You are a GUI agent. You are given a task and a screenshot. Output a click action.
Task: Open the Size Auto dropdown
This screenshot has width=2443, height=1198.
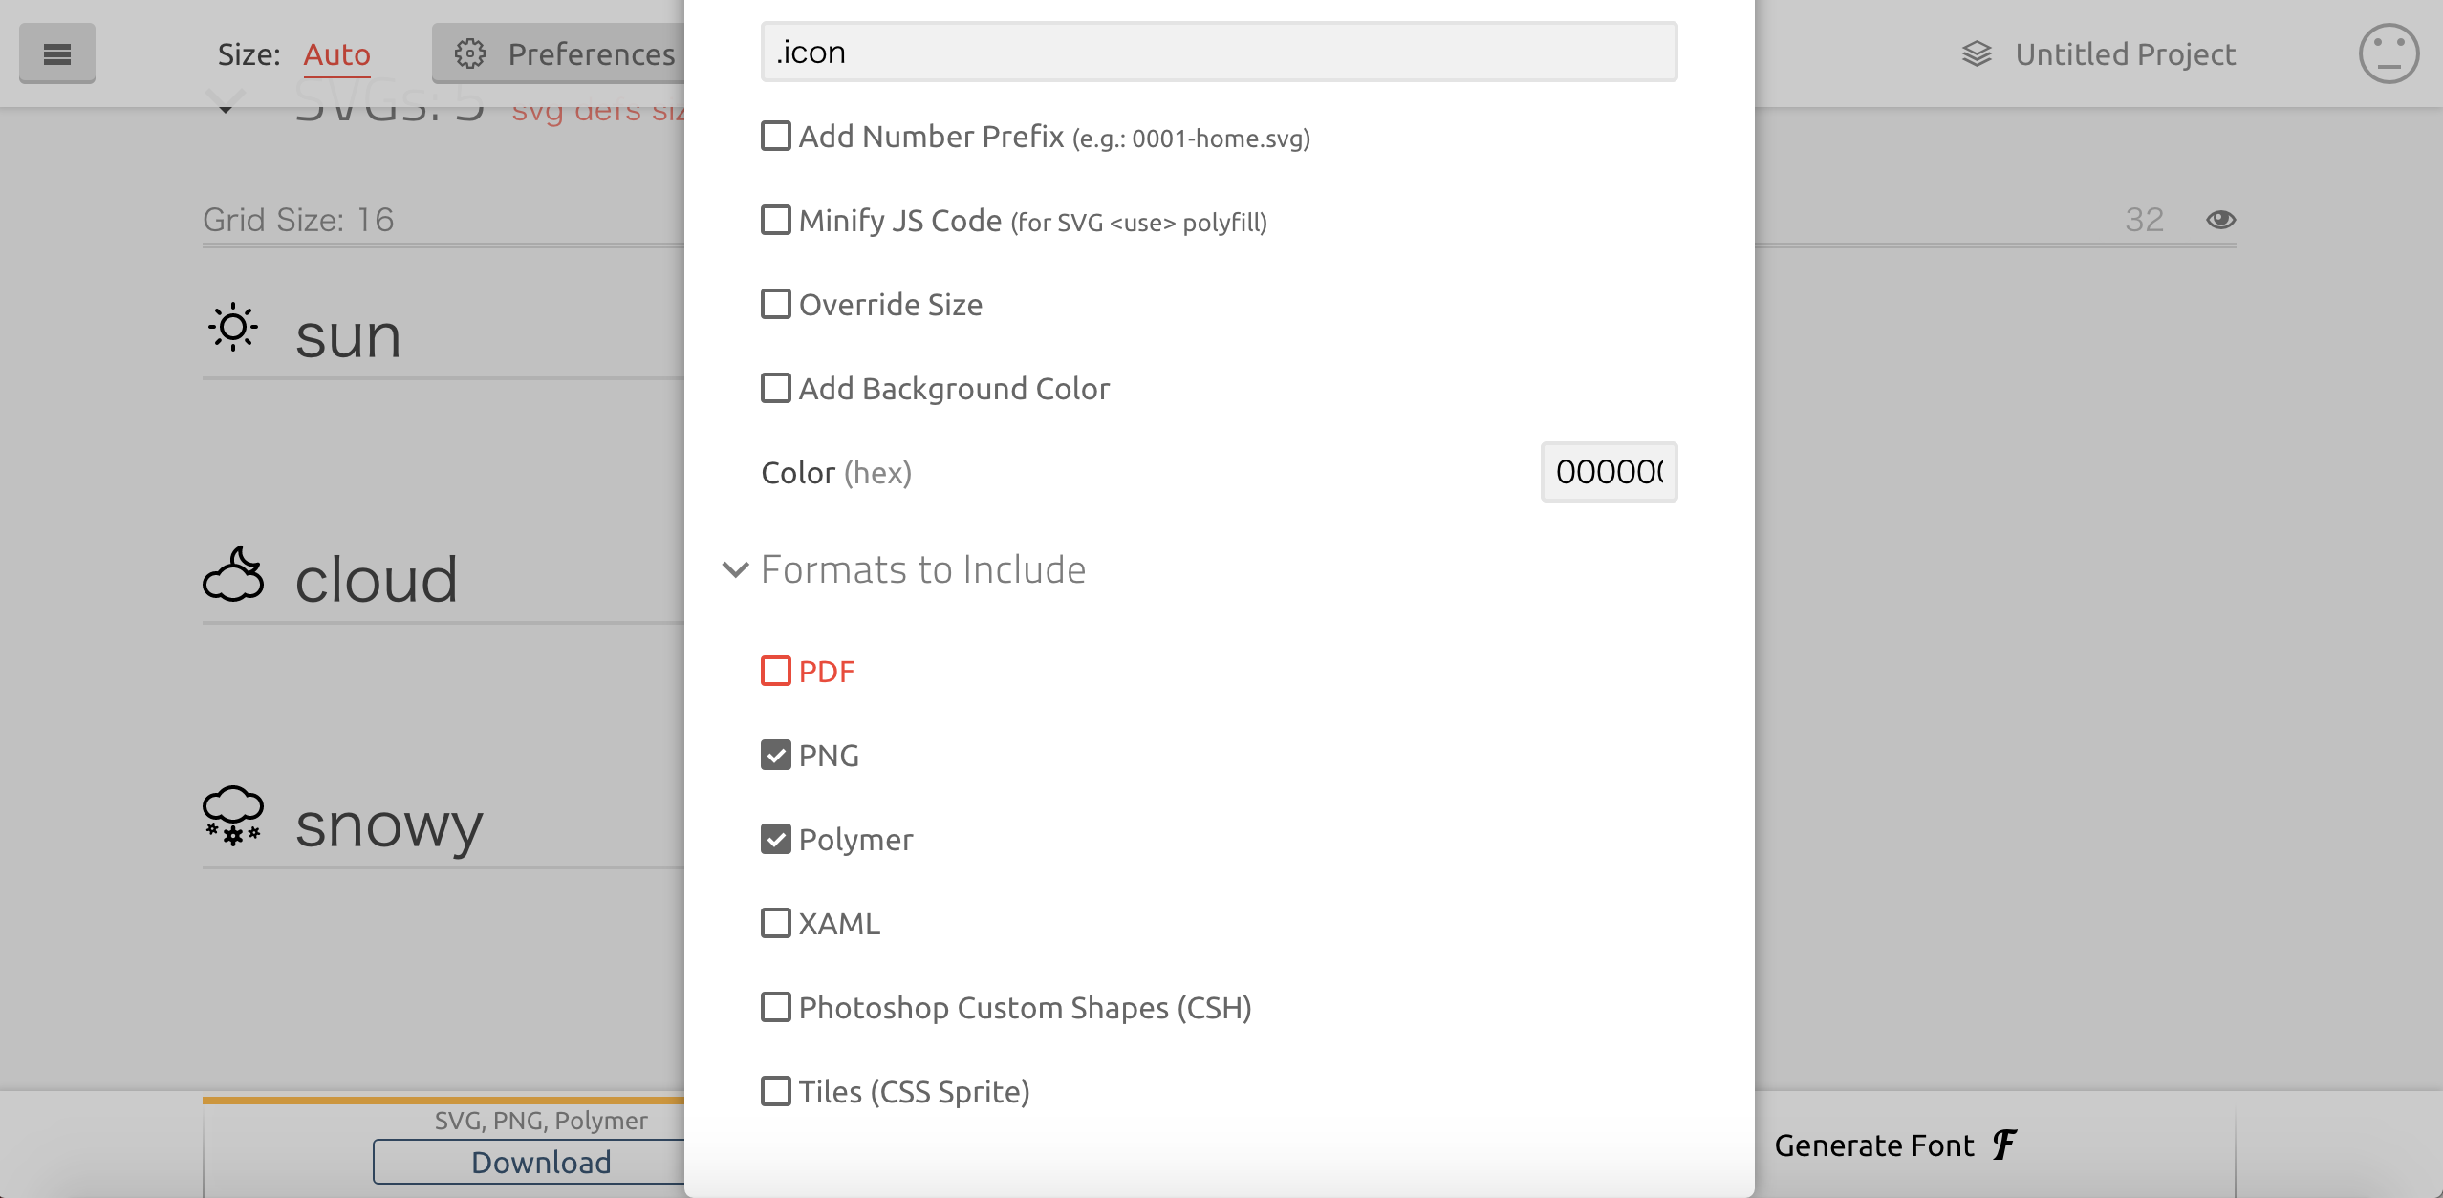(336, 54)
